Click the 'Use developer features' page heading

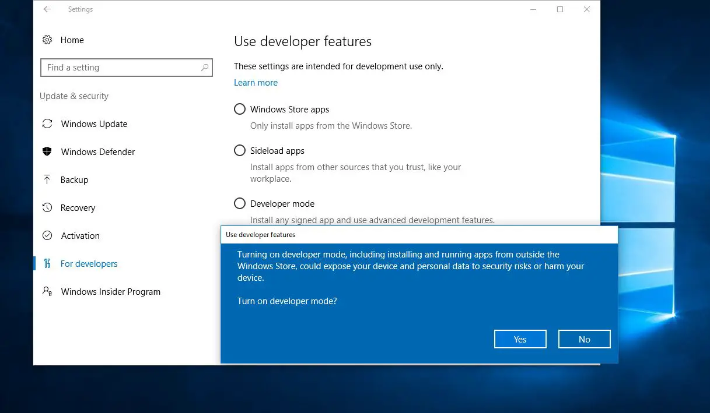pos(303,41)
